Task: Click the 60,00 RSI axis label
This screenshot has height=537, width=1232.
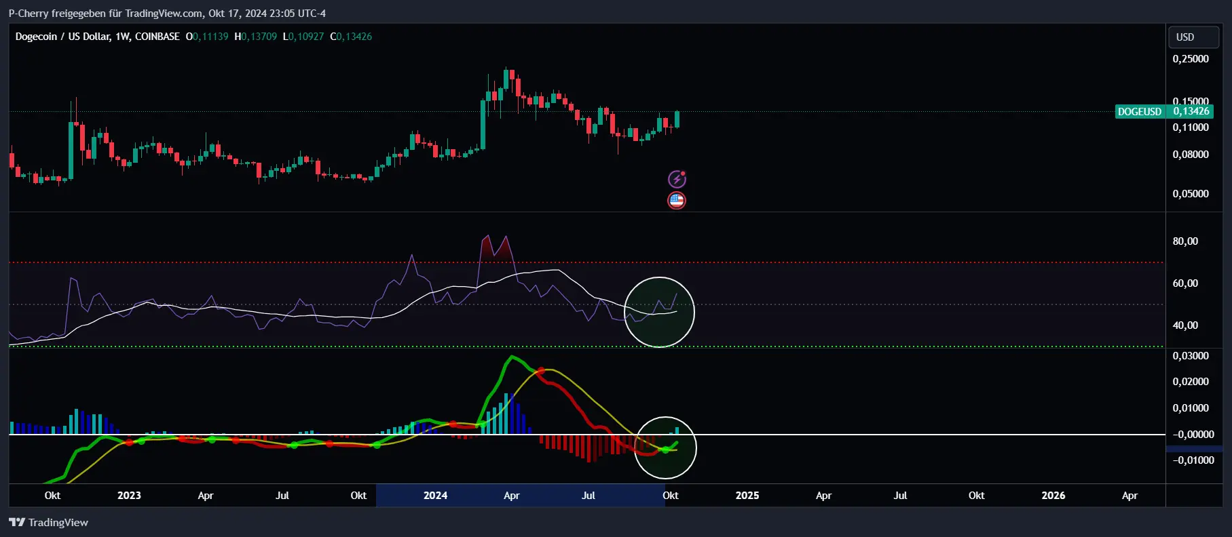Action: click(x=1185, y=283)
